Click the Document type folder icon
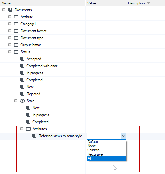The width and height of the screenshot is (165, 174). click(x=16, y=38)
